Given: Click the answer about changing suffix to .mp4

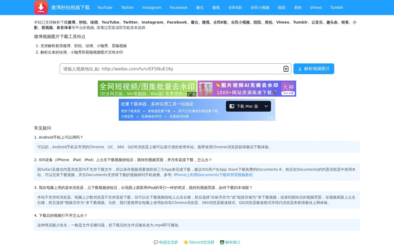Looking at the screenshot, I should click(x=197, y=225).
